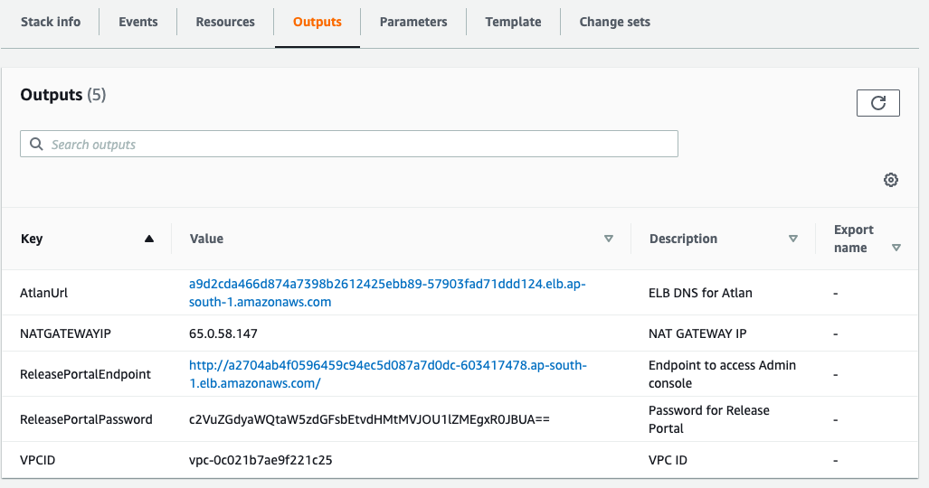
Task: Switch to the Stack info tab
Action: tap(51, 22)
